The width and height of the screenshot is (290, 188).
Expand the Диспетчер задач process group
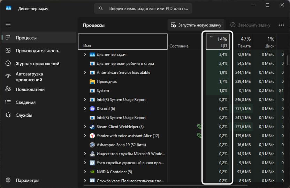point(85,55)
